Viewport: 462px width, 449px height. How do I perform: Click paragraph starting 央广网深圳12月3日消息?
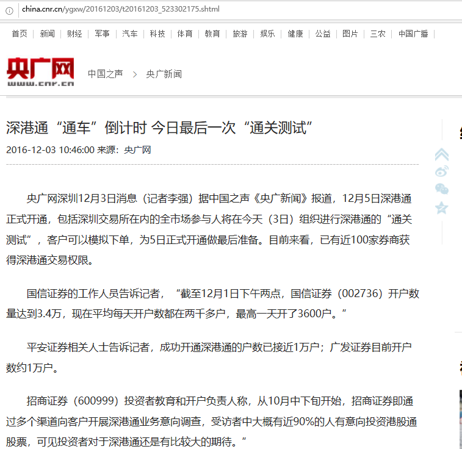[x=209, y=229]
